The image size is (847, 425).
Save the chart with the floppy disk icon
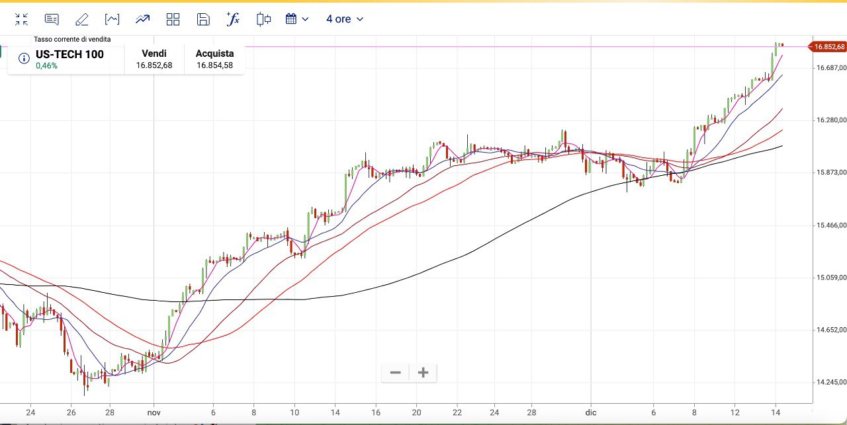(203, 19)
